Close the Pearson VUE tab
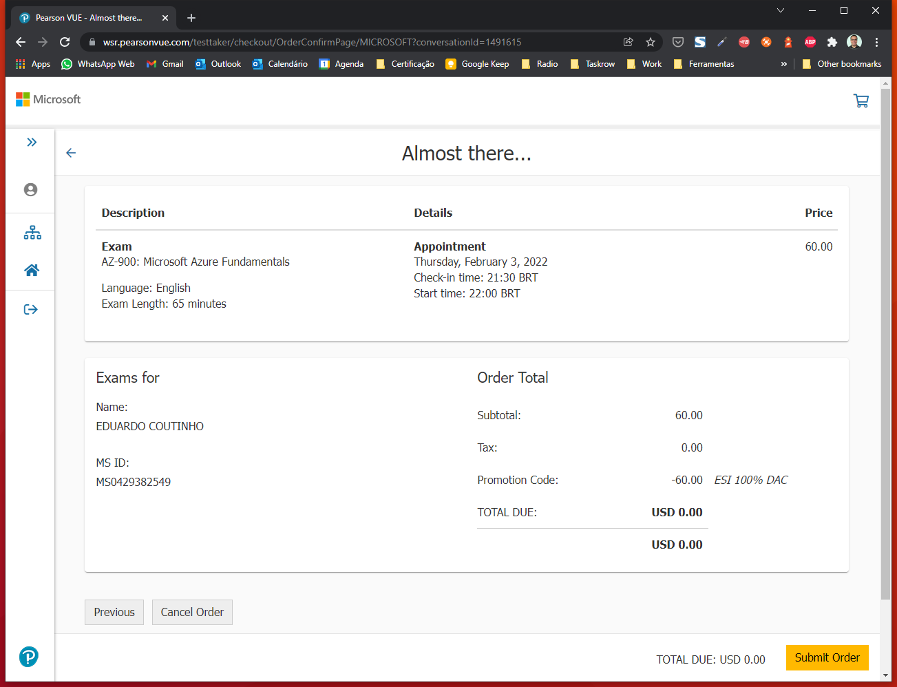 point(165,18)
